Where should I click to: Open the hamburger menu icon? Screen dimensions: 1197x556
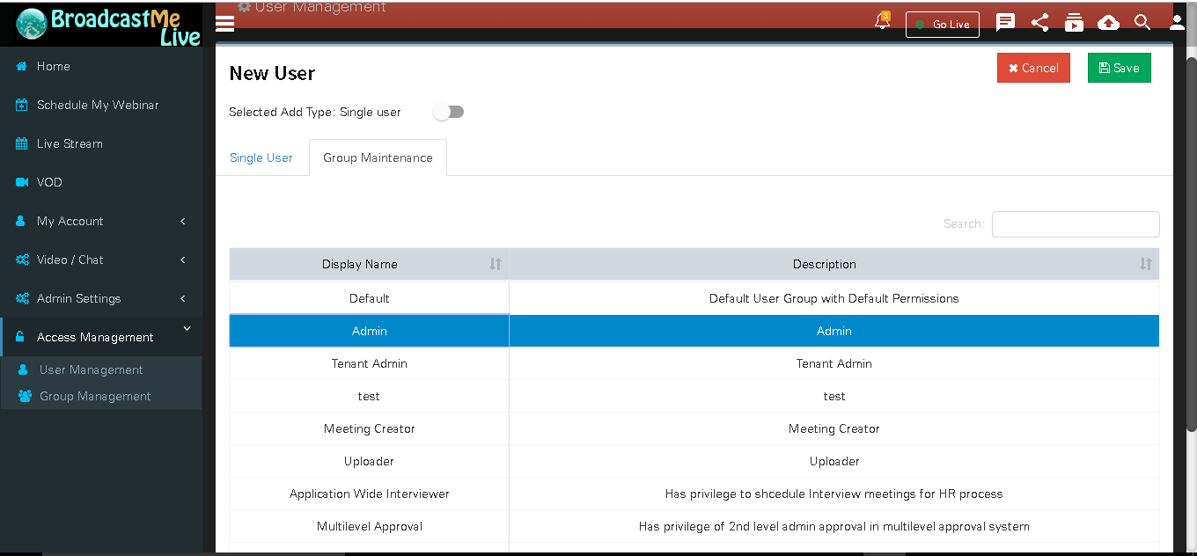(x=224, y=24)
